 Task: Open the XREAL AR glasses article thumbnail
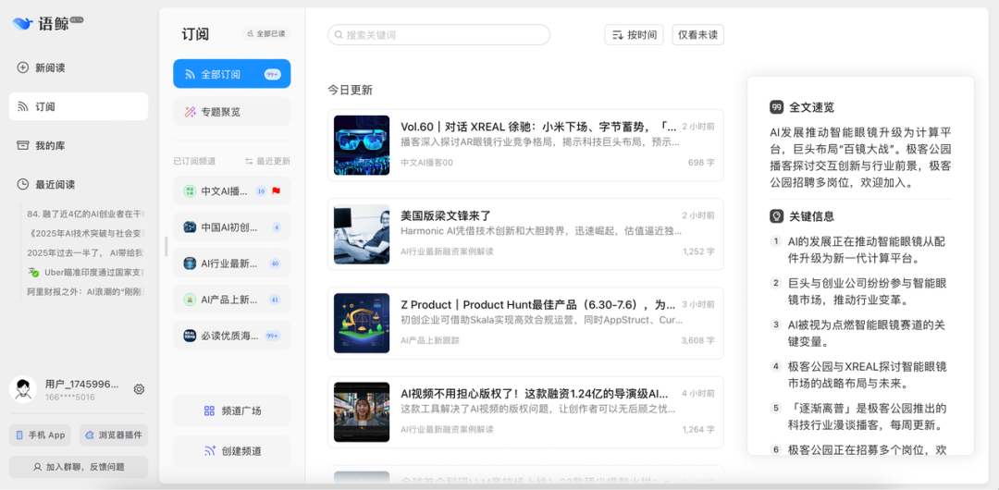(x=362, y=145)
